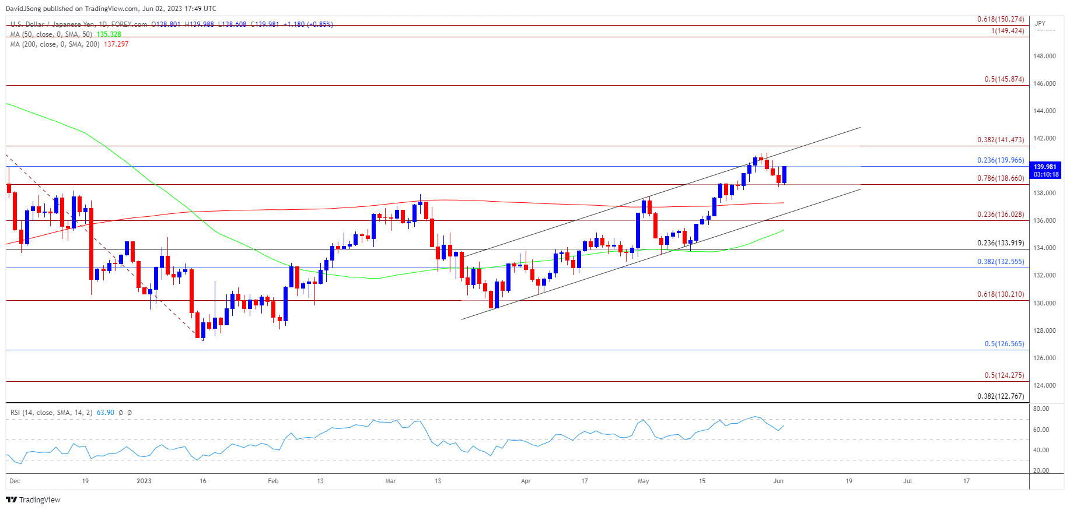
Task: Click the TradingView logo at bottom left
Action: click(x=33, y=500)
